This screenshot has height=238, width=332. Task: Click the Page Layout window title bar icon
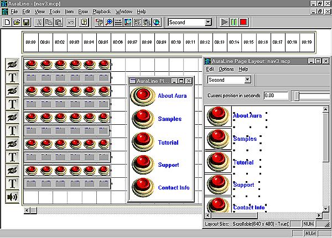pos(207,61)
